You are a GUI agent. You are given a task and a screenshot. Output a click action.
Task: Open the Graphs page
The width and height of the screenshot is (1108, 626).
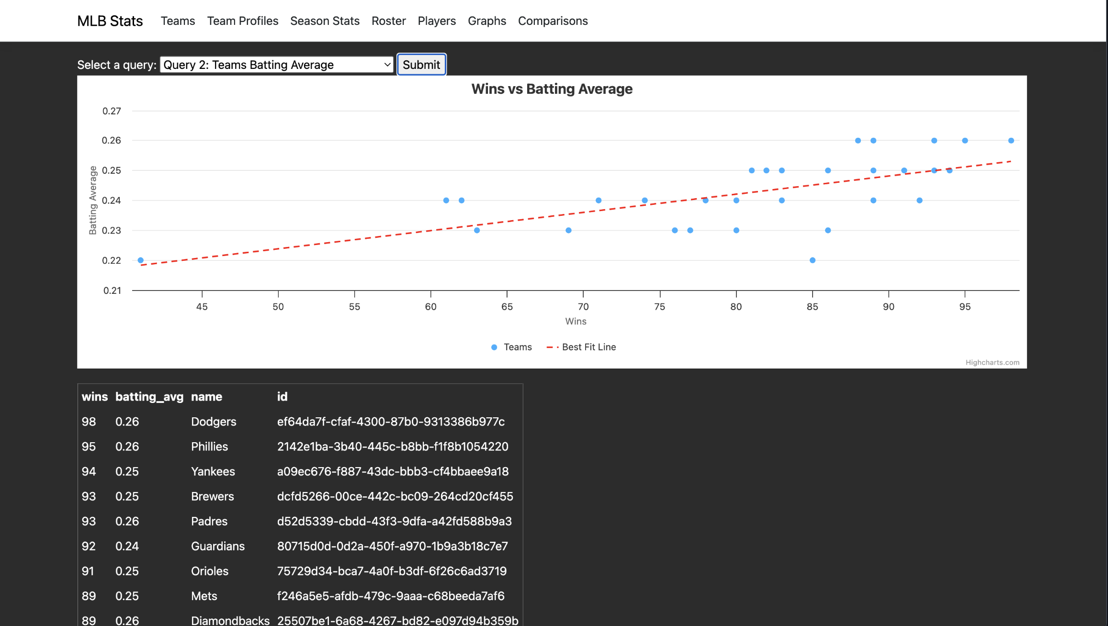click(x=487, y=21)
